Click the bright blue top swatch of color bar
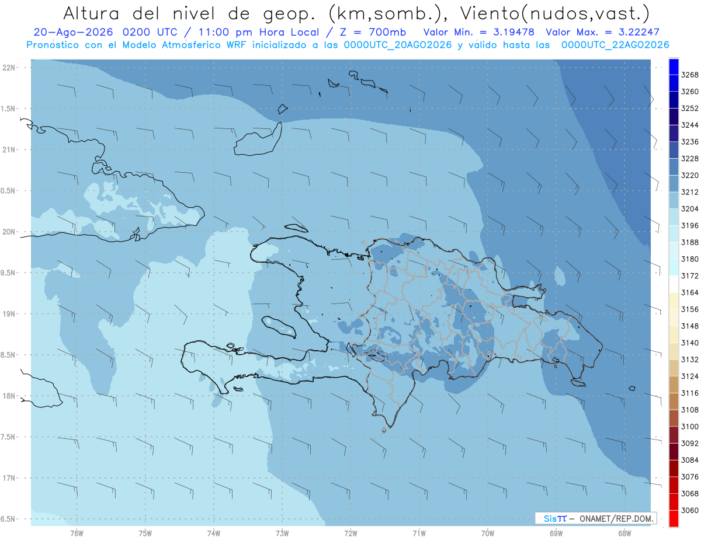 tap(673, 67)
